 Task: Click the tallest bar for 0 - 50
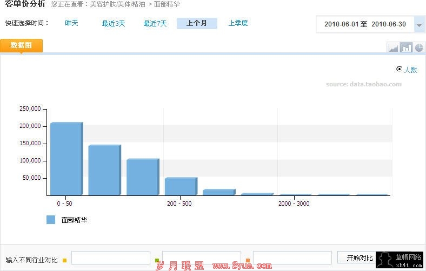tap(66, 158)
